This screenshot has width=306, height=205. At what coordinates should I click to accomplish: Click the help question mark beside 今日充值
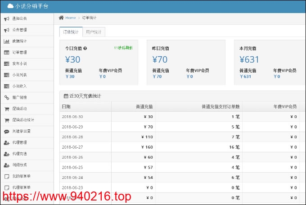tap(85, 48)
